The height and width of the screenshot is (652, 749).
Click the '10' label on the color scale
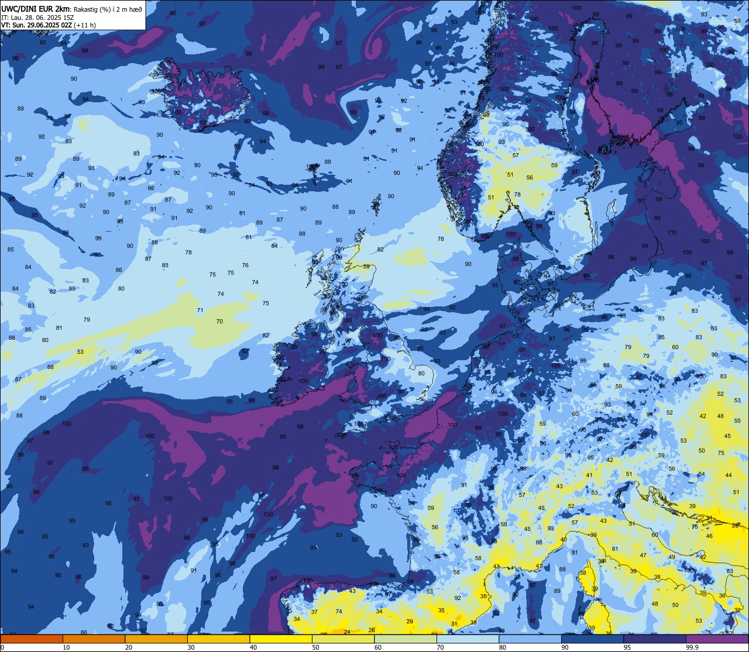point(66,647)
